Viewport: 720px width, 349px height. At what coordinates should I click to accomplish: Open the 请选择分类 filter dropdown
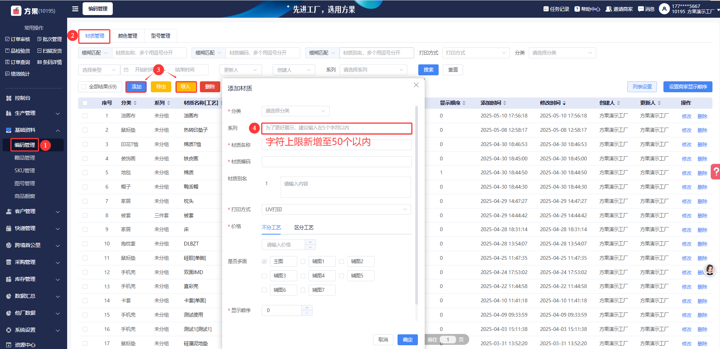pos(562,53)
